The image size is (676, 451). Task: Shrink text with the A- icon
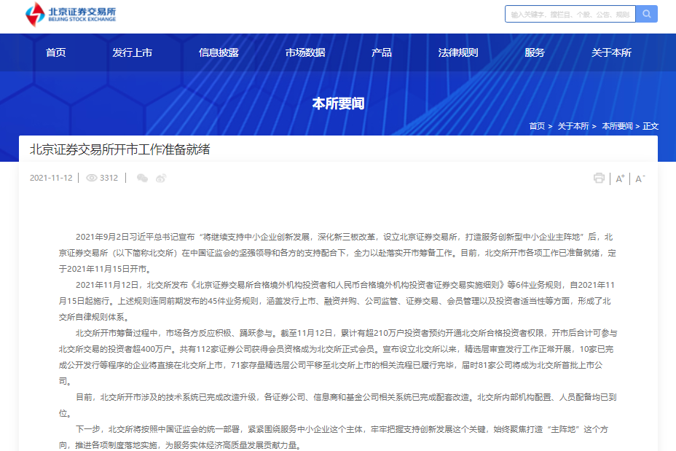click(639, 177)
